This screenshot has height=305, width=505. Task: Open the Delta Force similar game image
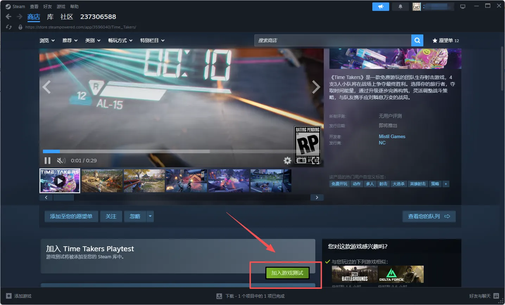point(401,274)
